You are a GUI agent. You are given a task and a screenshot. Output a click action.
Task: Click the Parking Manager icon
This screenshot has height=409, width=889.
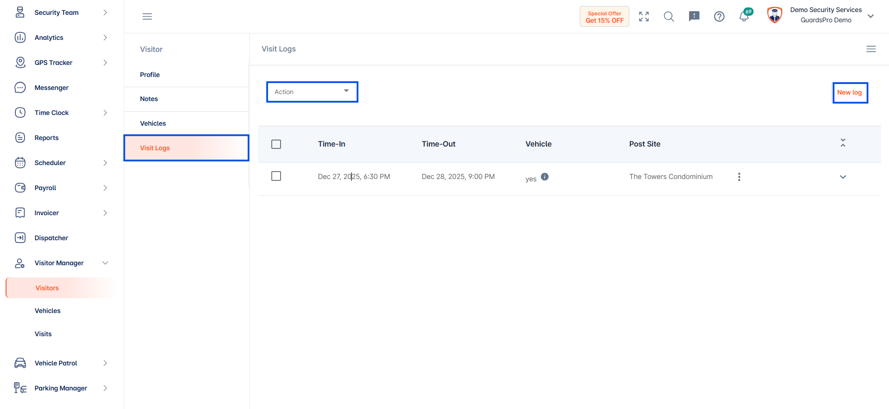coord(20,388)
